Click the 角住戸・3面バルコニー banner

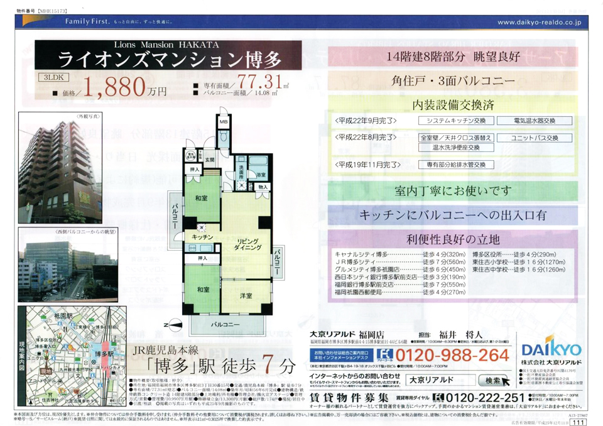tap(453, 80)
